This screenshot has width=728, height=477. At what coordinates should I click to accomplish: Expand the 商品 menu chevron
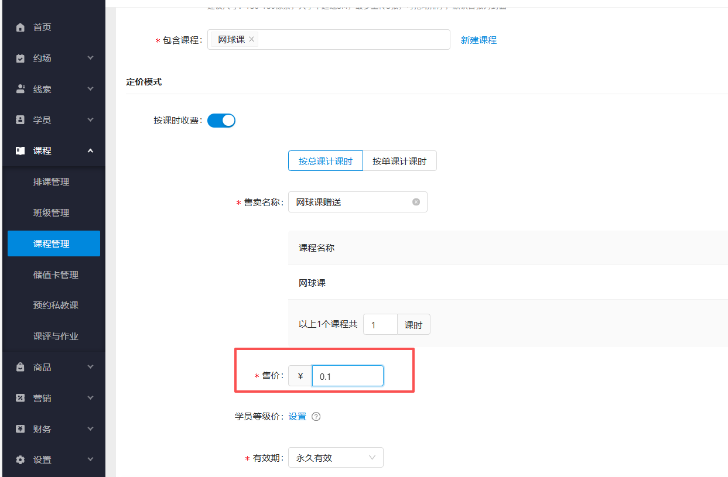click(90, 366)
